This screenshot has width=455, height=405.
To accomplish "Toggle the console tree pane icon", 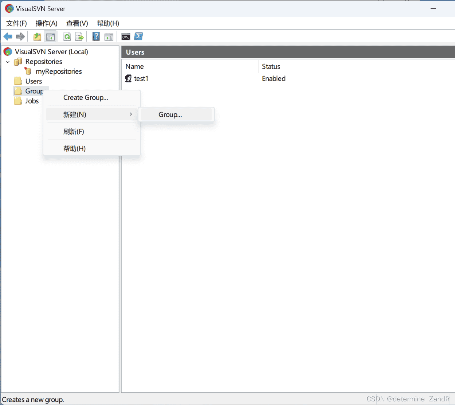I will click(50, 36).
